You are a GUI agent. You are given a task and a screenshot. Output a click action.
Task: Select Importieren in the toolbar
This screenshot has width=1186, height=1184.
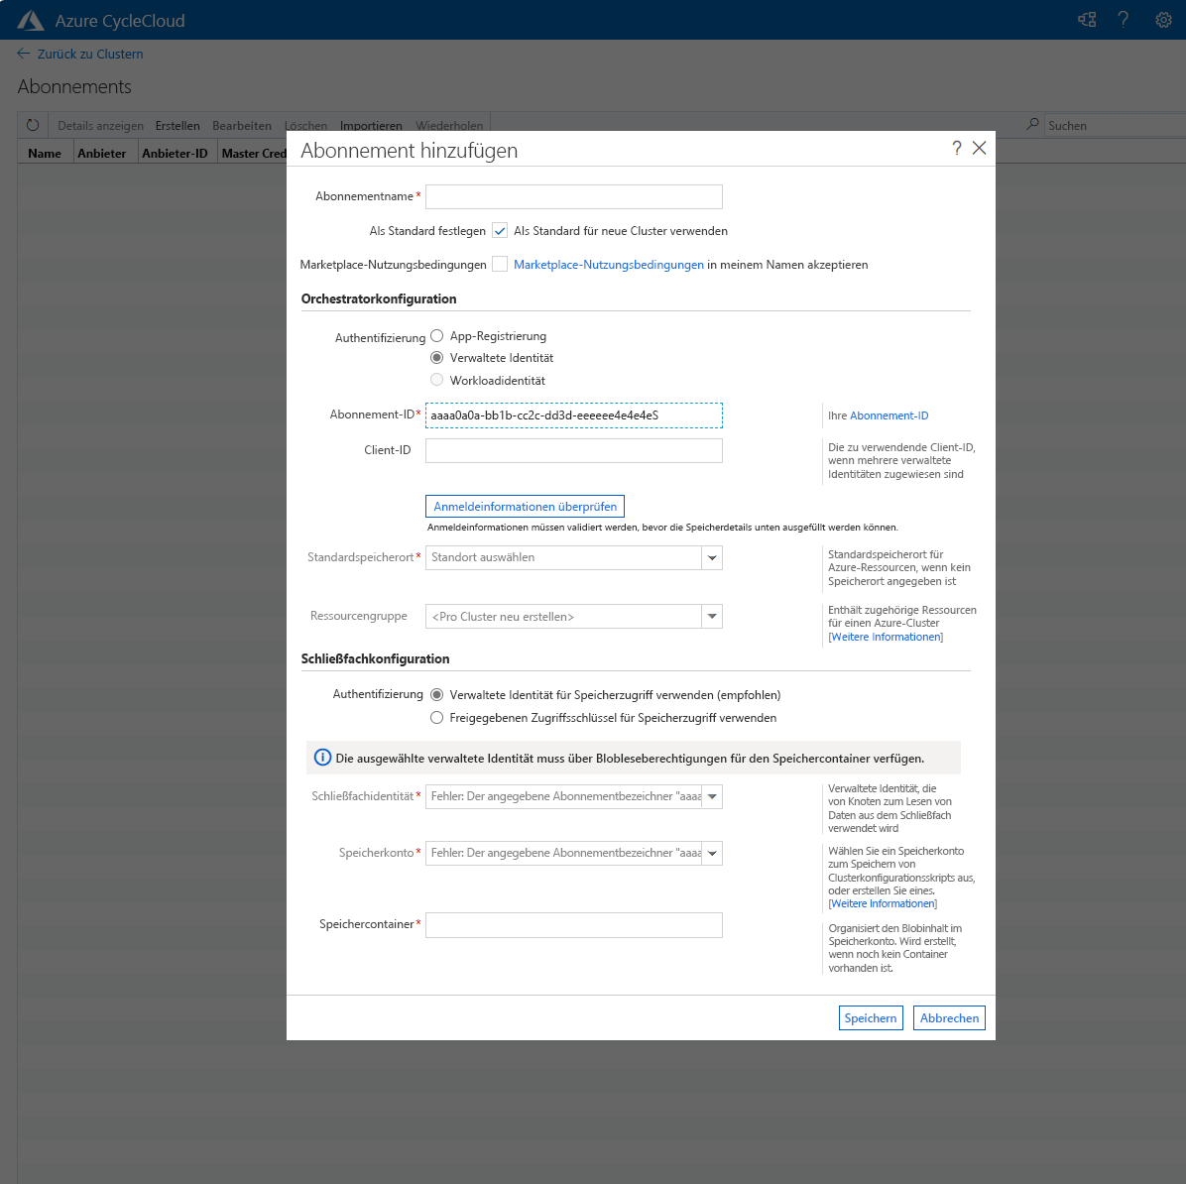(x=370, y=125)
